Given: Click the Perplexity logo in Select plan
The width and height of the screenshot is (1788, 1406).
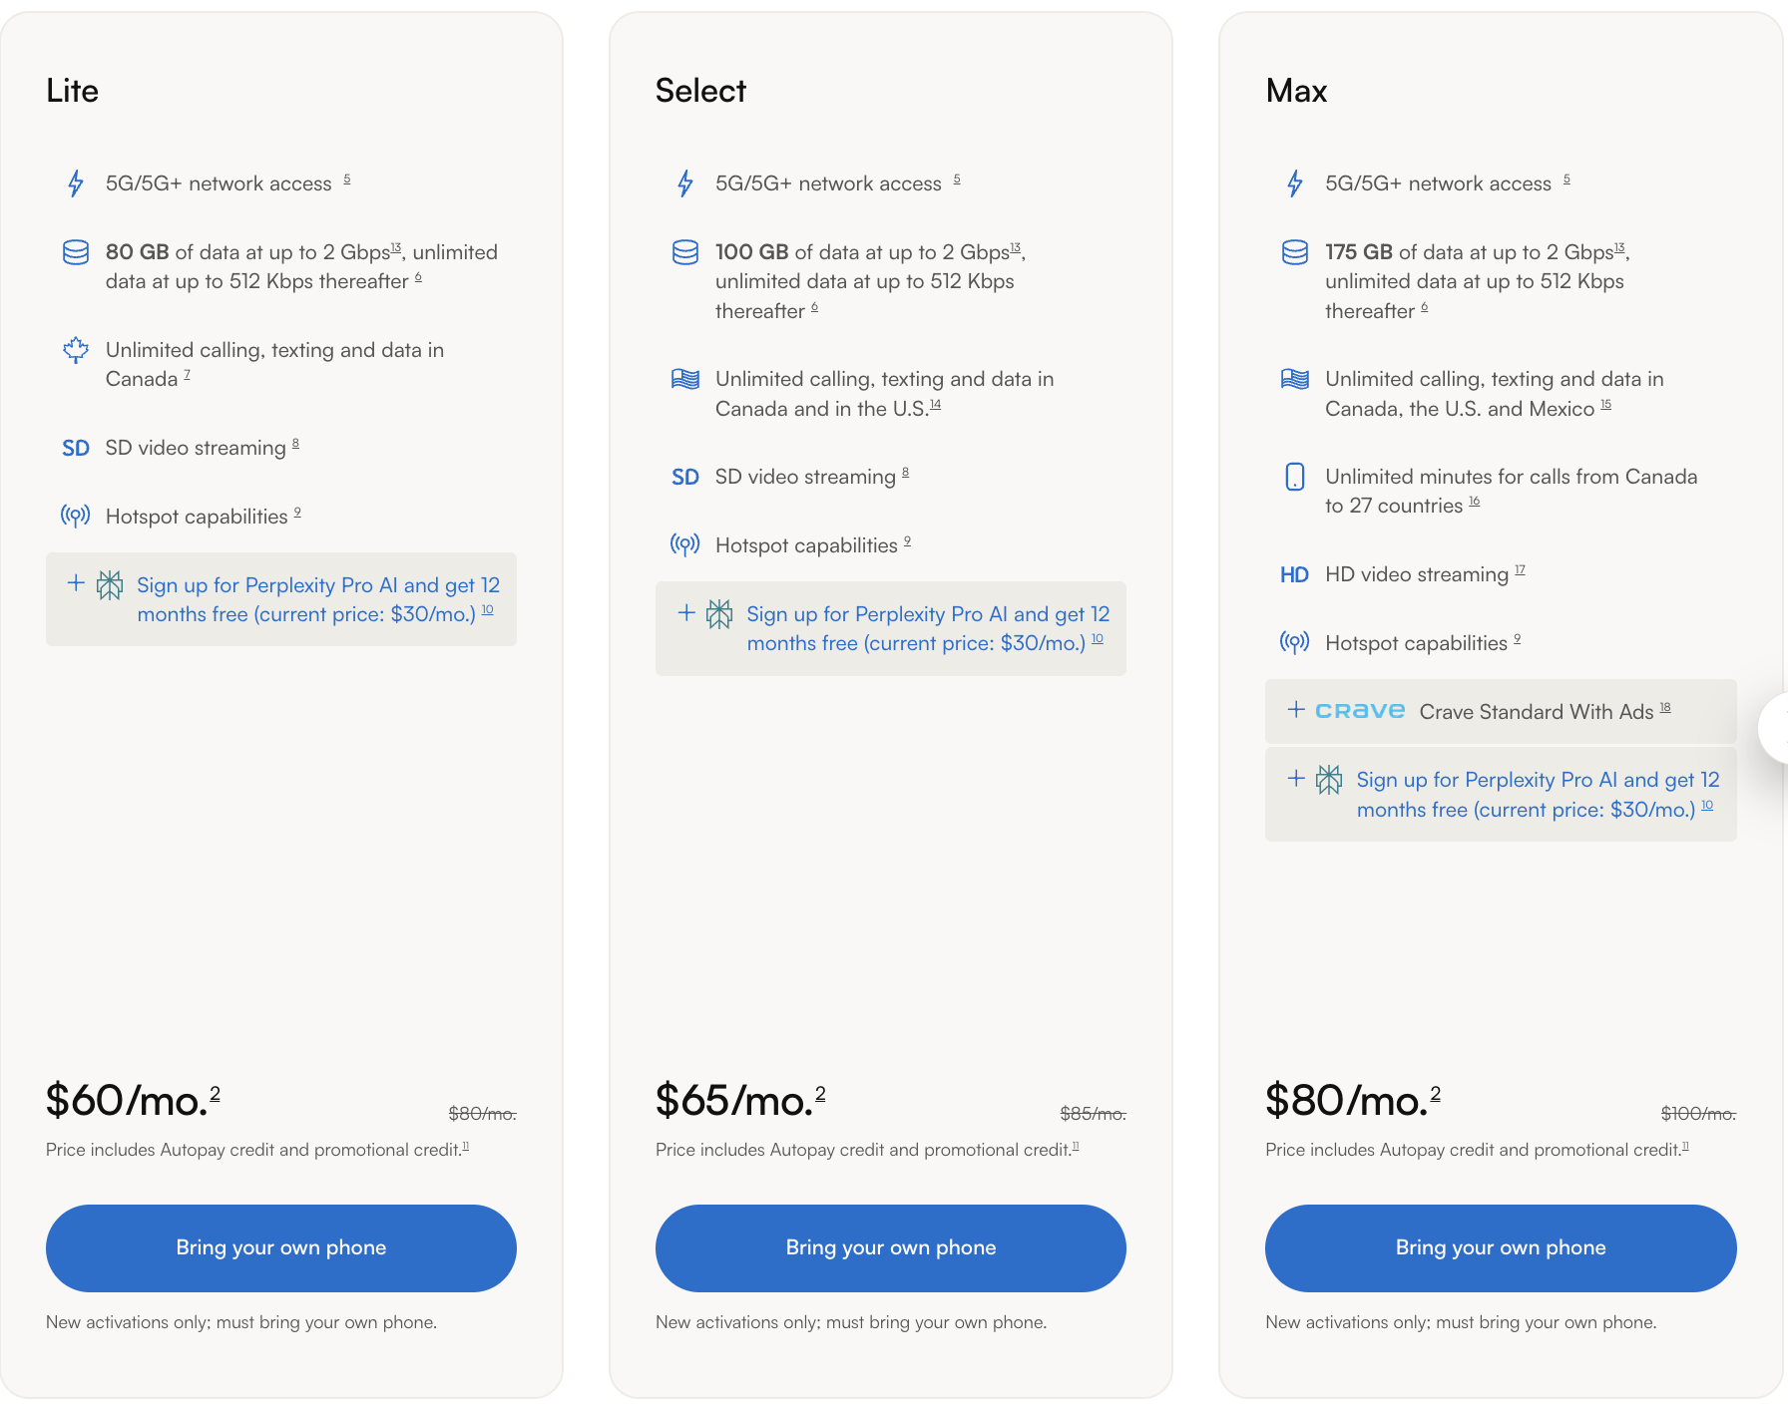Looking at the screenshot, I should [x=719, y=614].
